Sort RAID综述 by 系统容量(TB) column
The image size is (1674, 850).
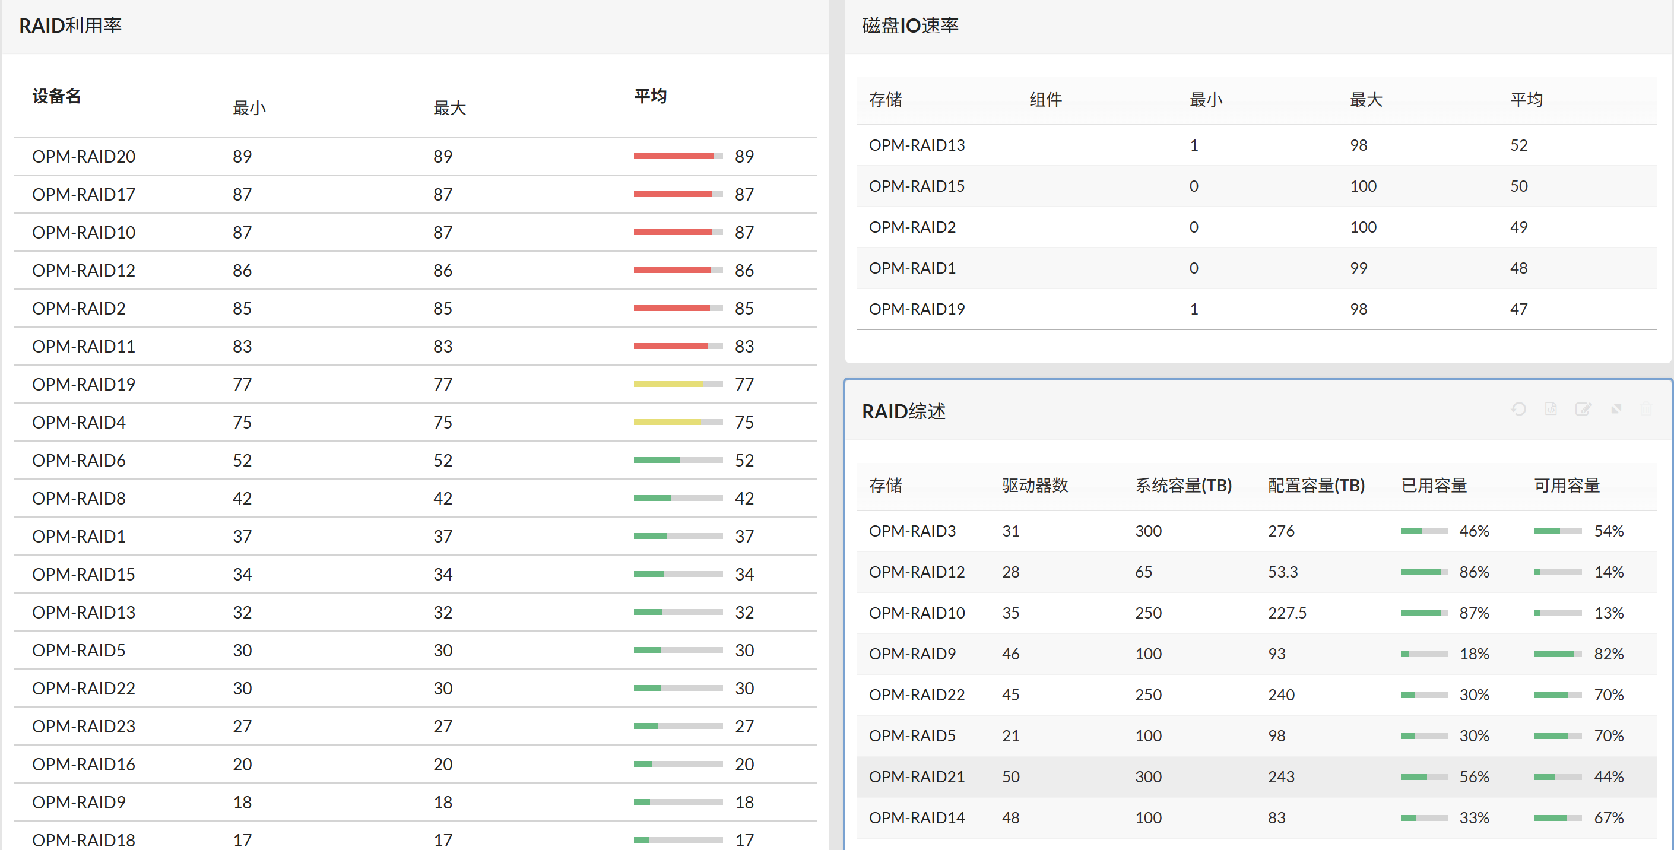click(1184, 486)
